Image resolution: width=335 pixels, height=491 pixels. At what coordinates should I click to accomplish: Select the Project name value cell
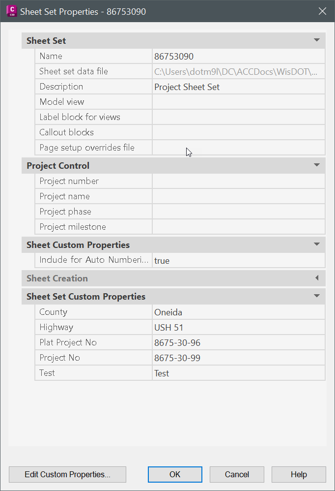pyautogui.click(x=238, y=196)
